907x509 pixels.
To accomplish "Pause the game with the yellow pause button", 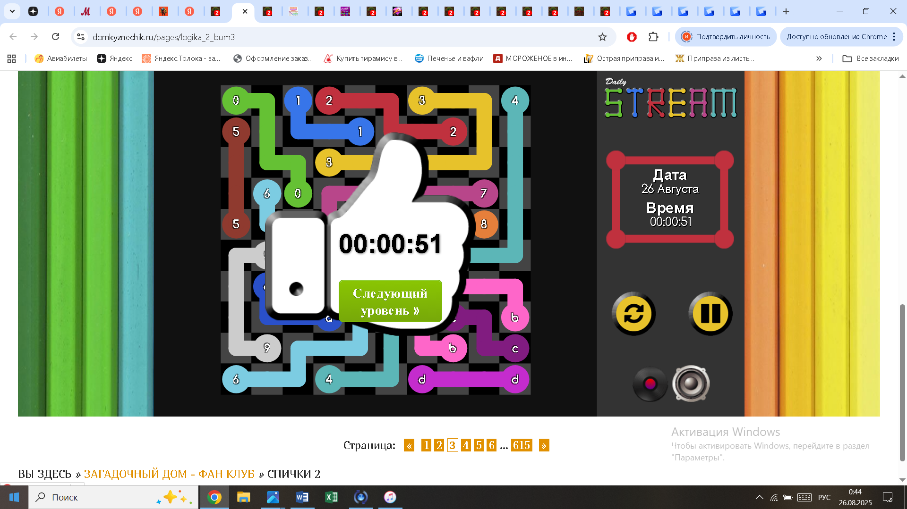I will (x=710, y=314).
